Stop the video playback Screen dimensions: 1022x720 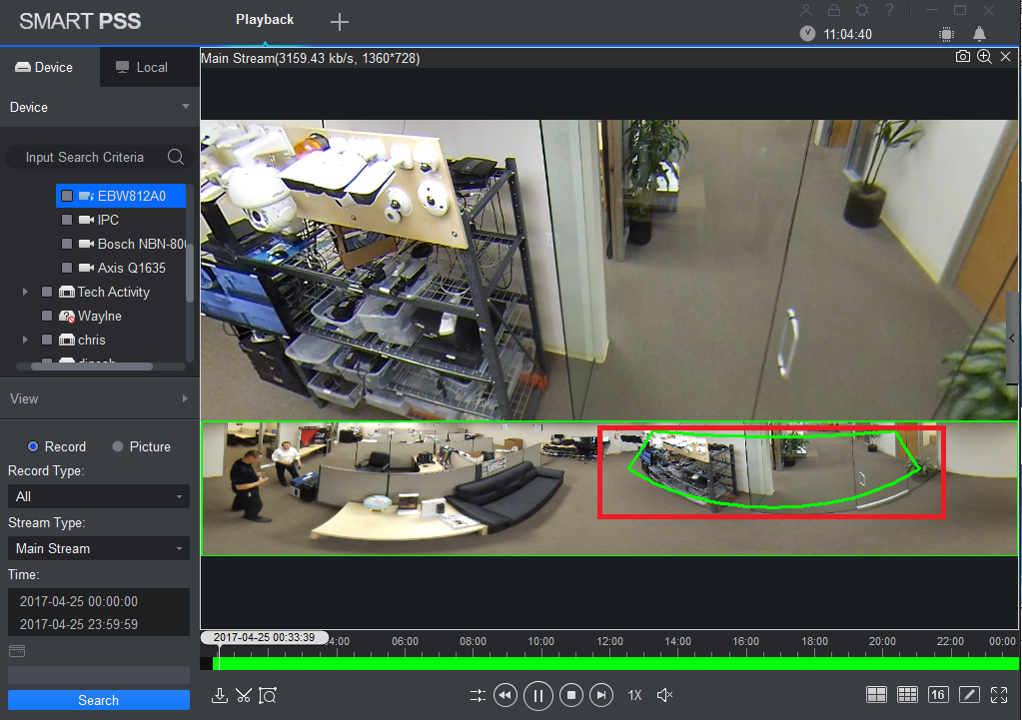tap(571, 695)
